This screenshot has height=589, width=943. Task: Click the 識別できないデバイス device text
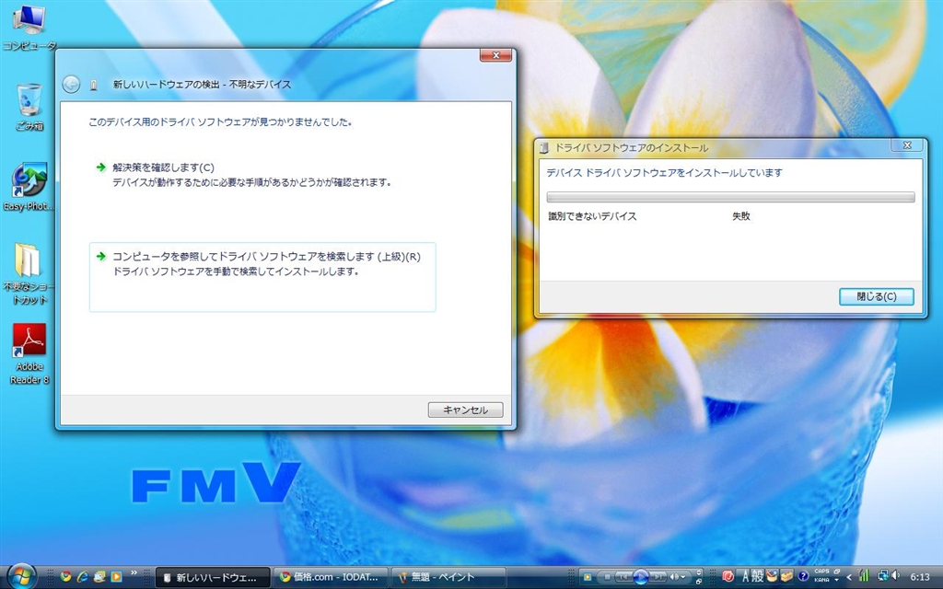click(592, 216)
